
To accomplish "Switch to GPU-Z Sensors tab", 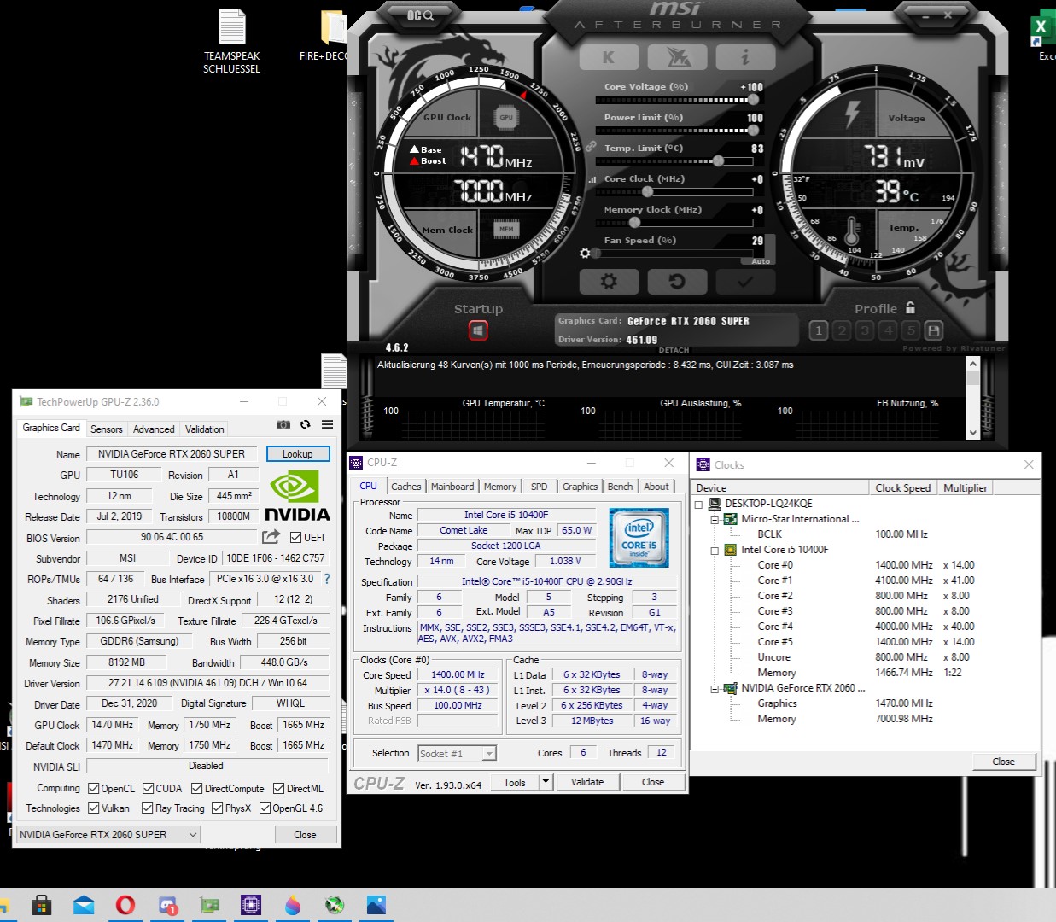I will (107, 429).
